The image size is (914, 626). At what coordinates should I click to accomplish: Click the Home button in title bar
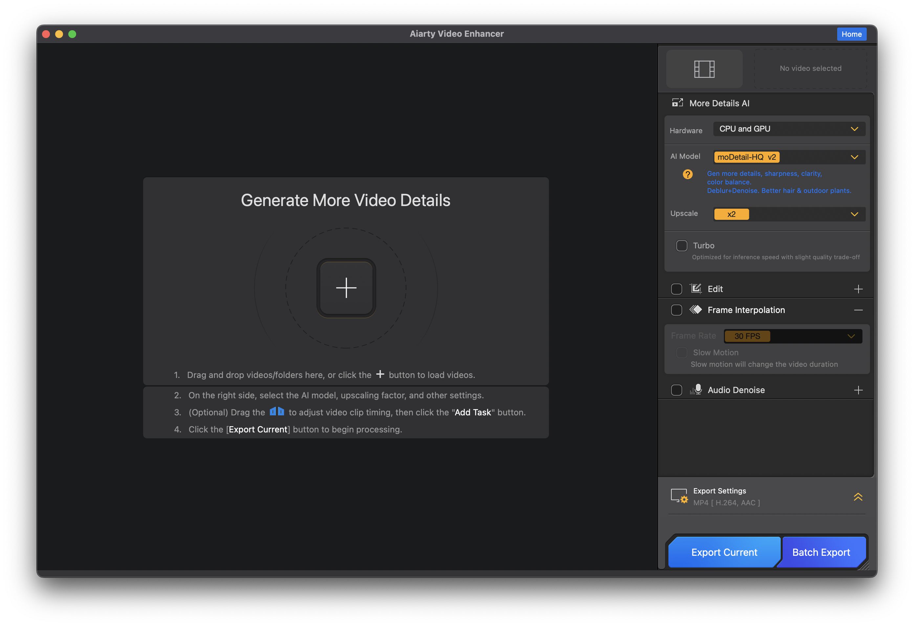click(x=851, y=34)
